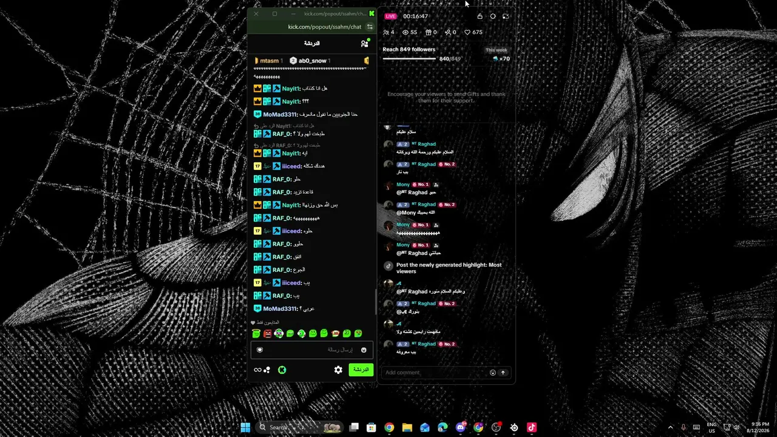Viewport: 777px width, 437px height.
Task: Click the pop-out icon in TikTok live header
Action: (506, 16)
